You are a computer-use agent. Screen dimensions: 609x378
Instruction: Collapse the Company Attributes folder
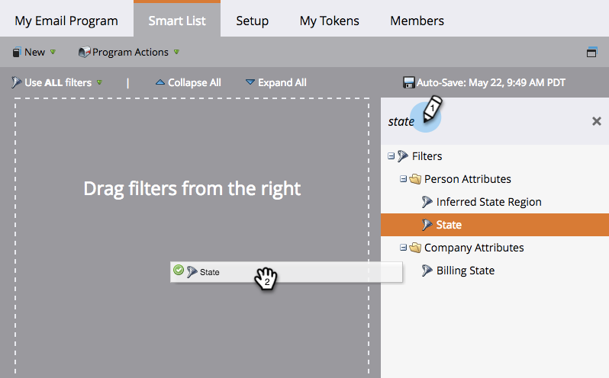tap(404, 248)
